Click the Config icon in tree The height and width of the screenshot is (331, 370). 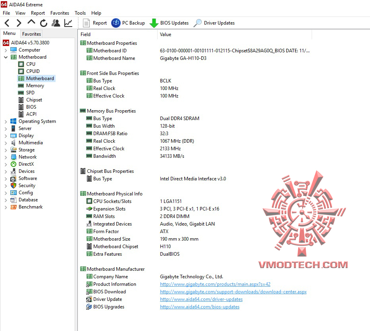click(13, 193)
